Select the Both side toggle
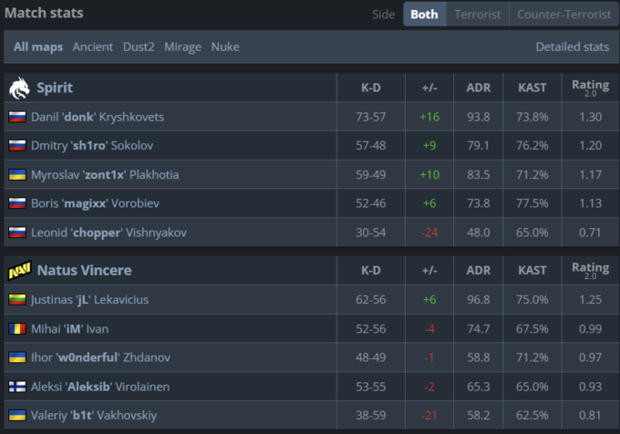This screenshot has height=434, width=620. (424, 15)
